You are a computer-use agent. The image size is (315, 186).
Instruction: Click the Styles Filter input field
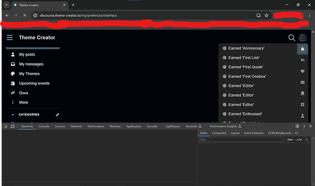coord(241,139)
